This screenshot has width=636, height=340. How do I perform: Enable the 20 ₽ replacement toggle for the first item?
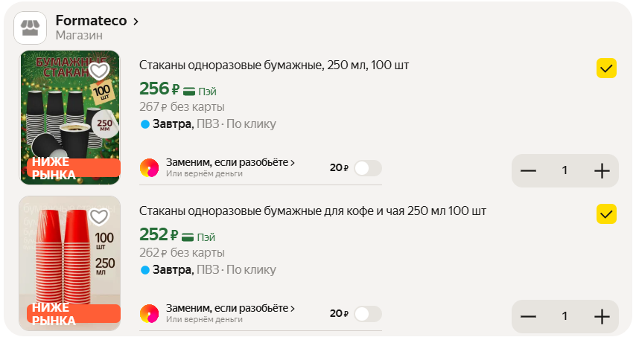point(368,168)
